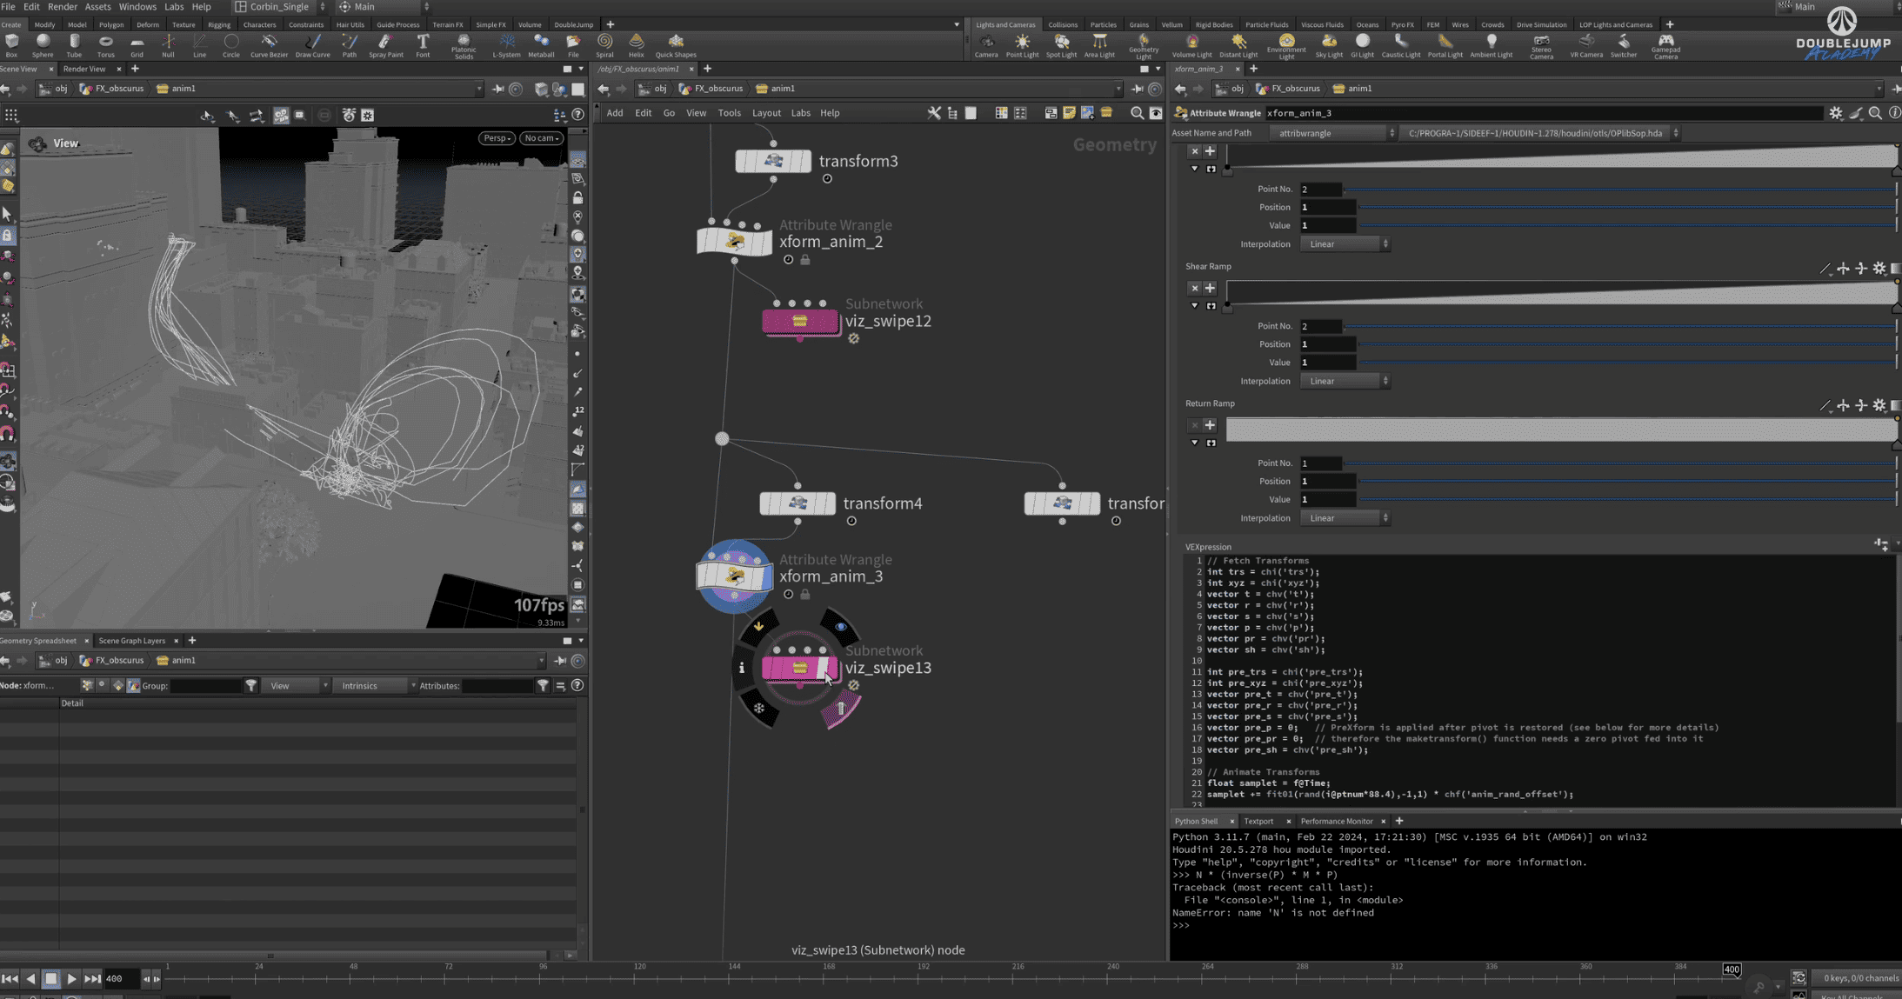Open the parameter gear menu for xform_anim_3
The width and height of the screenshot is (1902, 999).
(1835, 113)
